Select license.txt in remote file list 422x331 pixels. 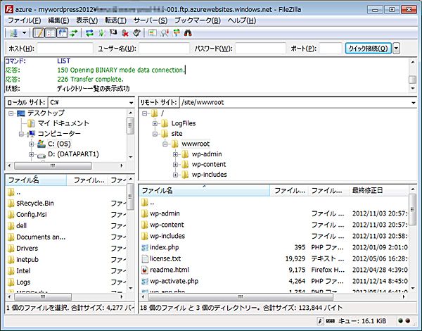point(274,258)
